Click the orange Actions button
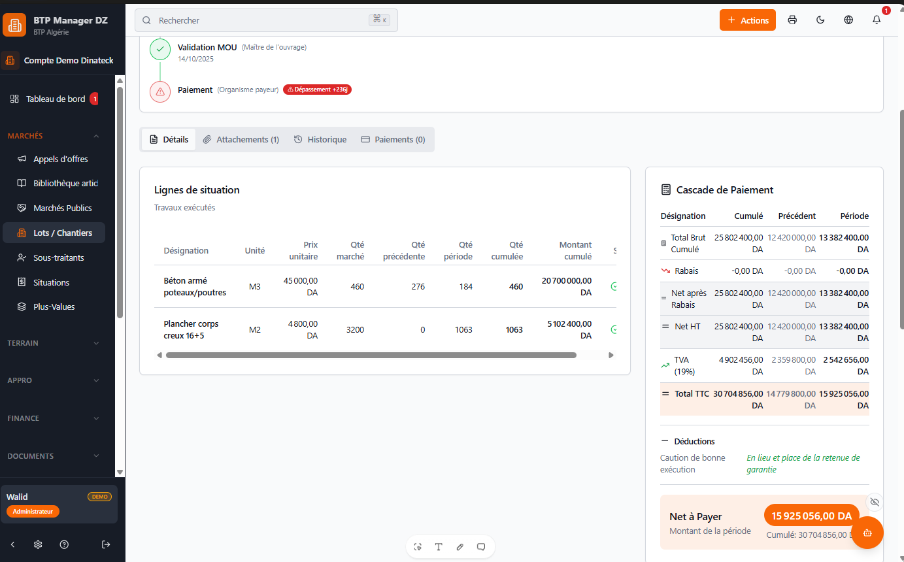This screenshot has width=904, height=562. click(748, 20)
